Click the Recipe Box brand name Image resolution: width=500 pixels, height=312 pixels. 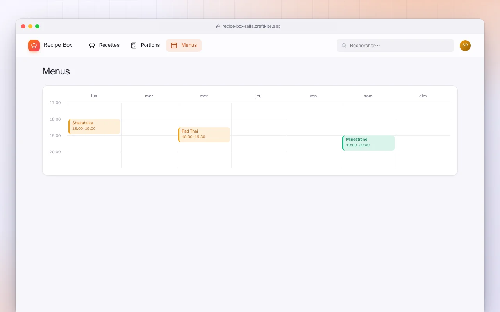pyautogui.click(x=58, y=45)
